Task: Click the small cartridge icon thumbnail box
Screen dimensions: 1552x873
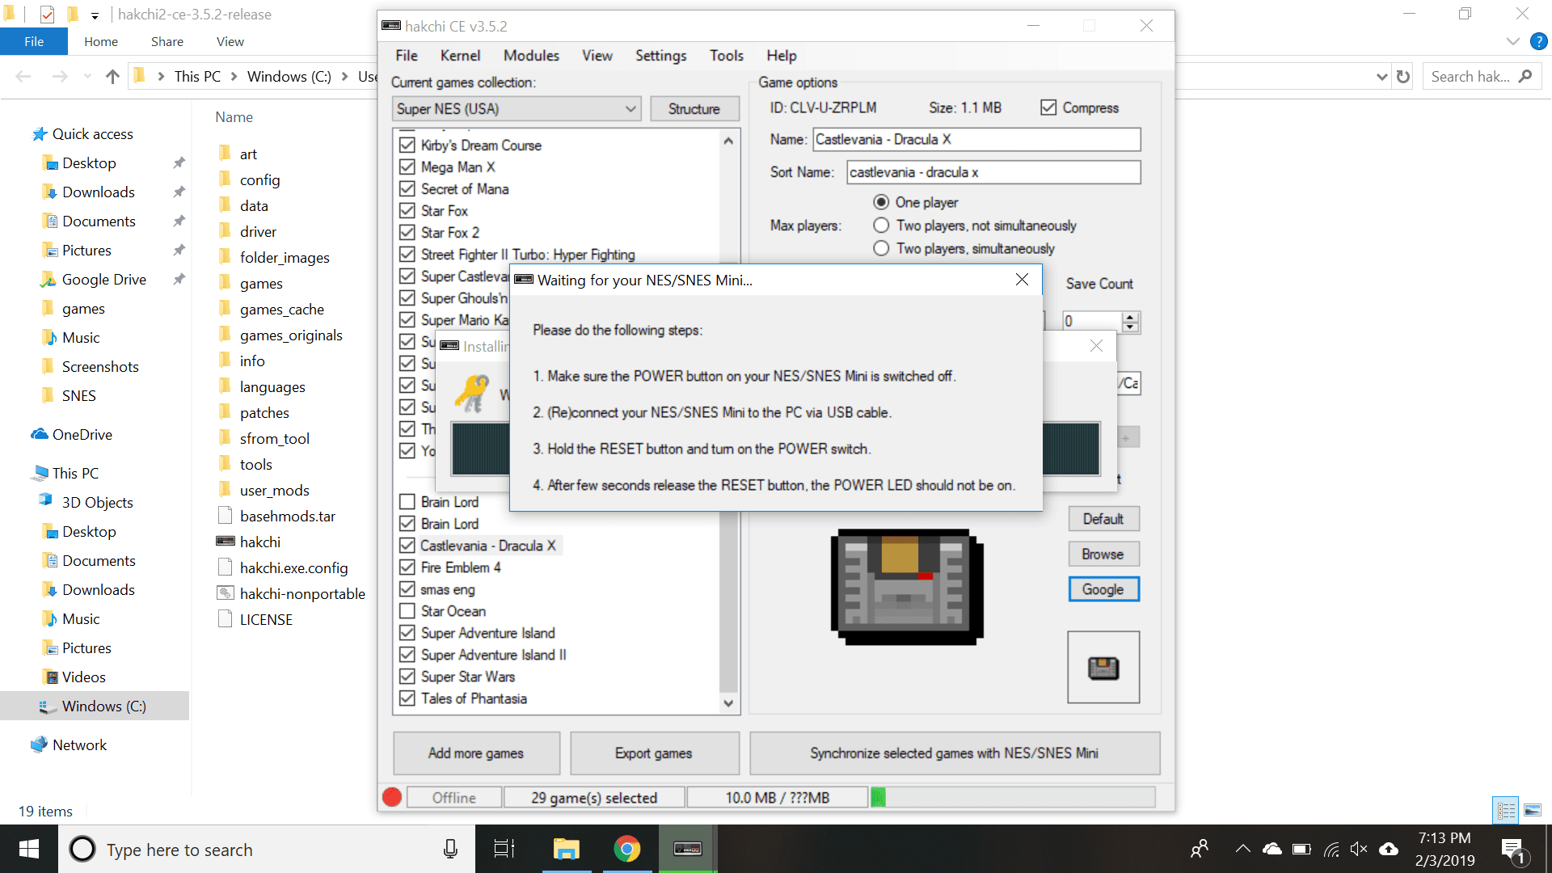Action: click(1103, 668)
